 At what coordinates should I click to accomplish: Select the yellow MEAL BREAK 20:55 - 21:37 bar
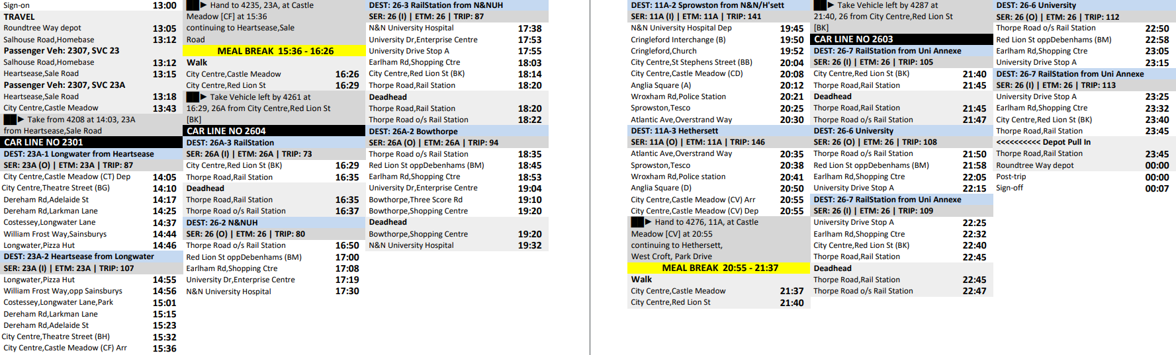click(x=719, y=268)
